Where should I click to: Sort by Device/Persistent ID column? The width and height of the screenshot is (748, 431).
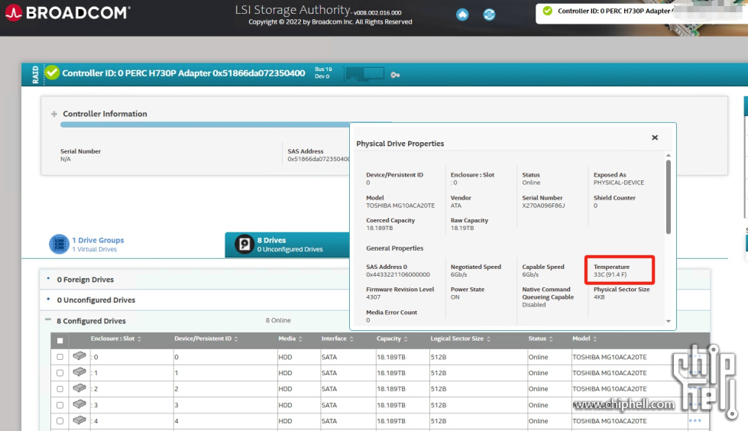coord(206,339)
